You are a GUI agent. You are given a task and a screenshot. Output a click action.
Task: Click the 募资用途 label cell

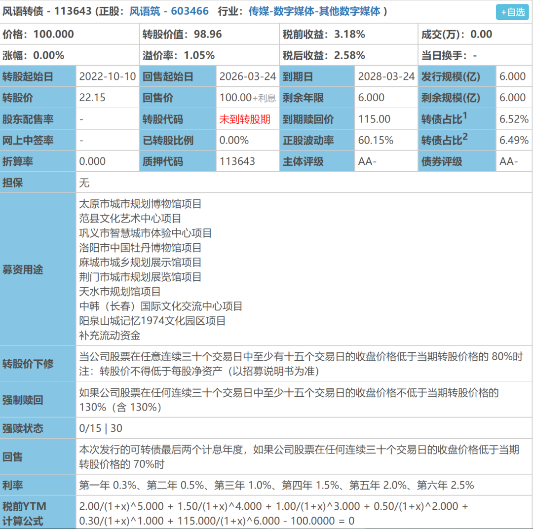click(x=38, y=269)
